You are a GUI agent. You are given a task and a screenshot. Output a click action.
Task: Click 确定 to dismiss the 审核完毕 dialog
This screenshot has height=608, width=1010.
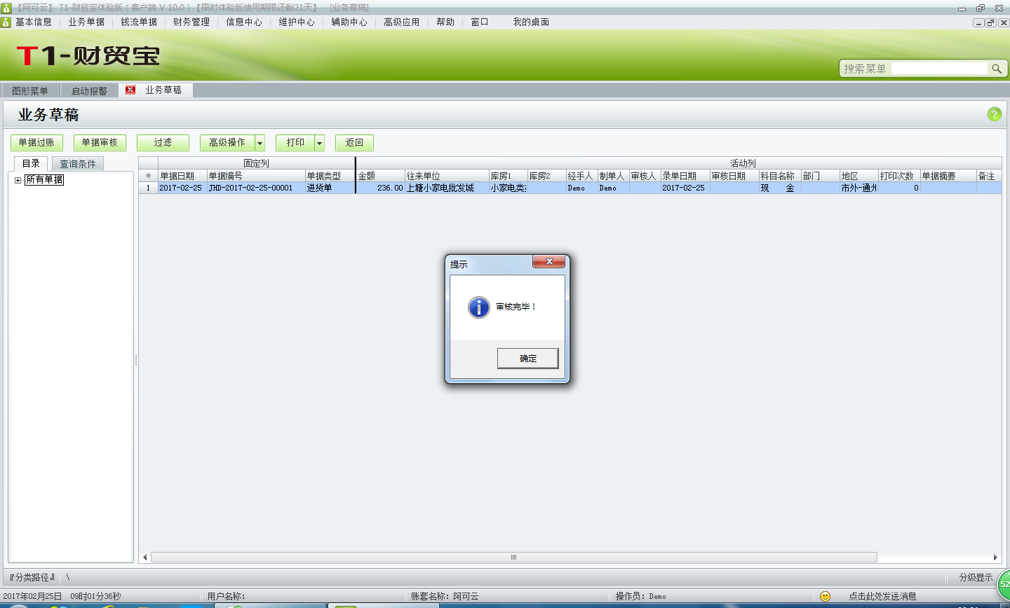(527, 358)
